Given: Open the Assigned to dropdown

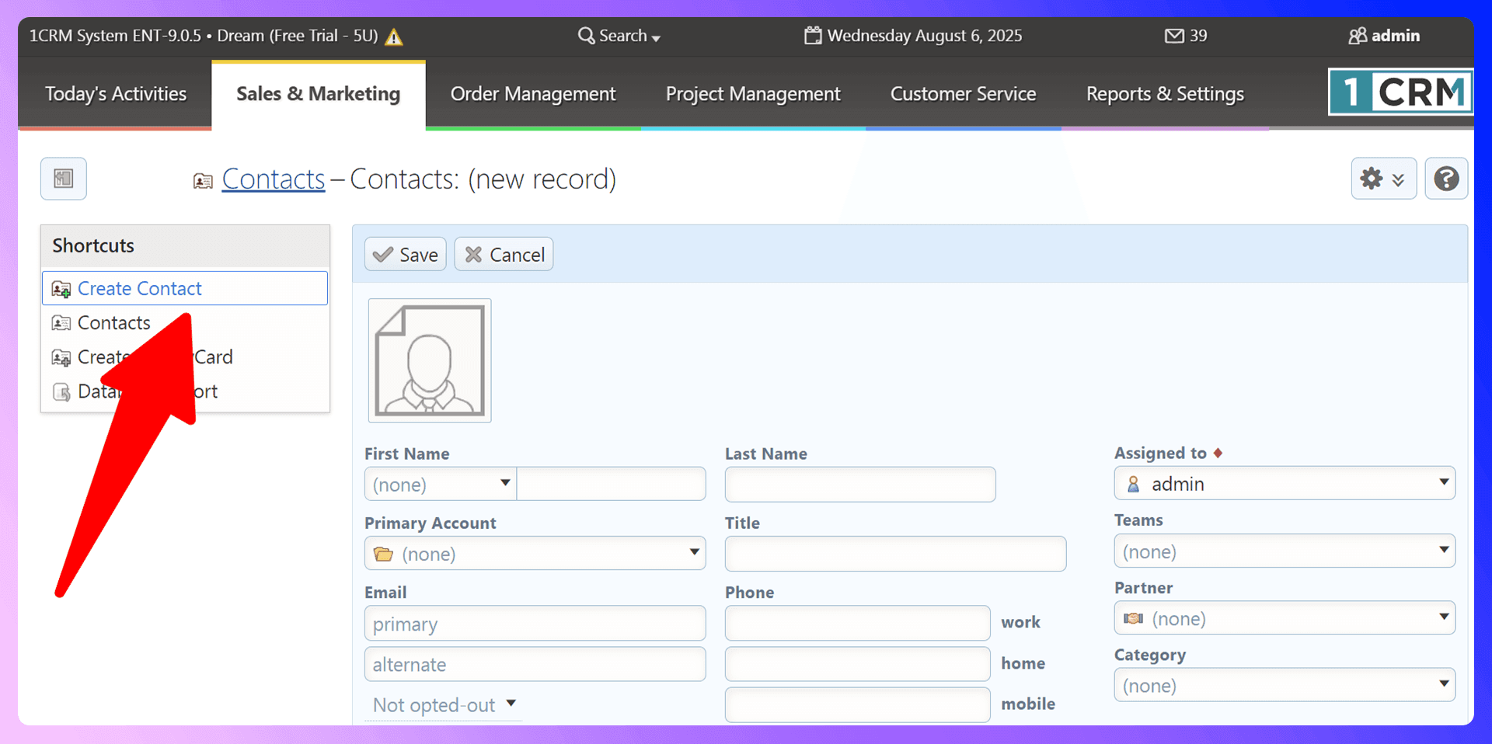Looking at the screenshot, I should pos(1285,483).
